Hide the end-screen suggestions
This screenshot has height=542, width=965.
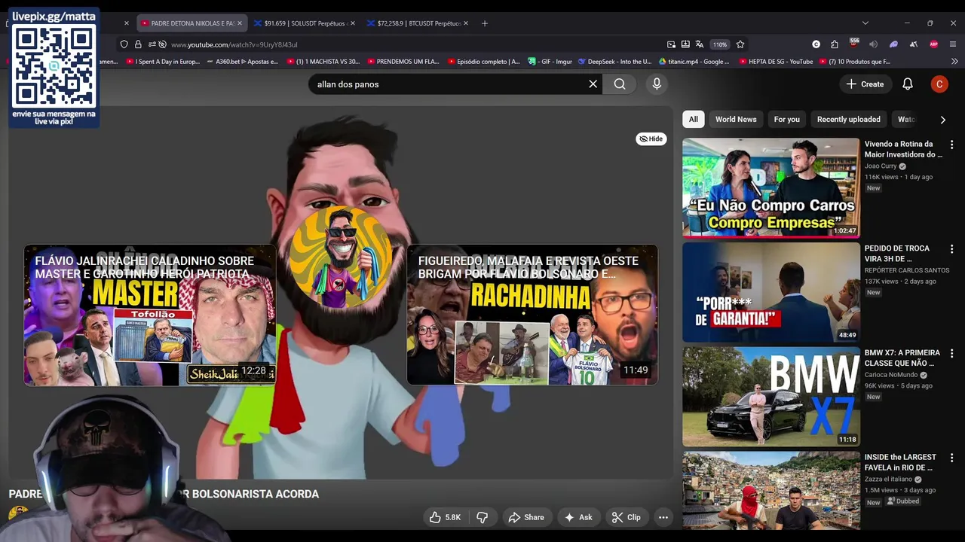(651, 139)
